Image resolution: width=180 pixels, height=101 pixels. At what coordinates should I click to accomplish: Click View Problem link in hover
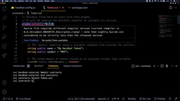(x=31, y=40)
